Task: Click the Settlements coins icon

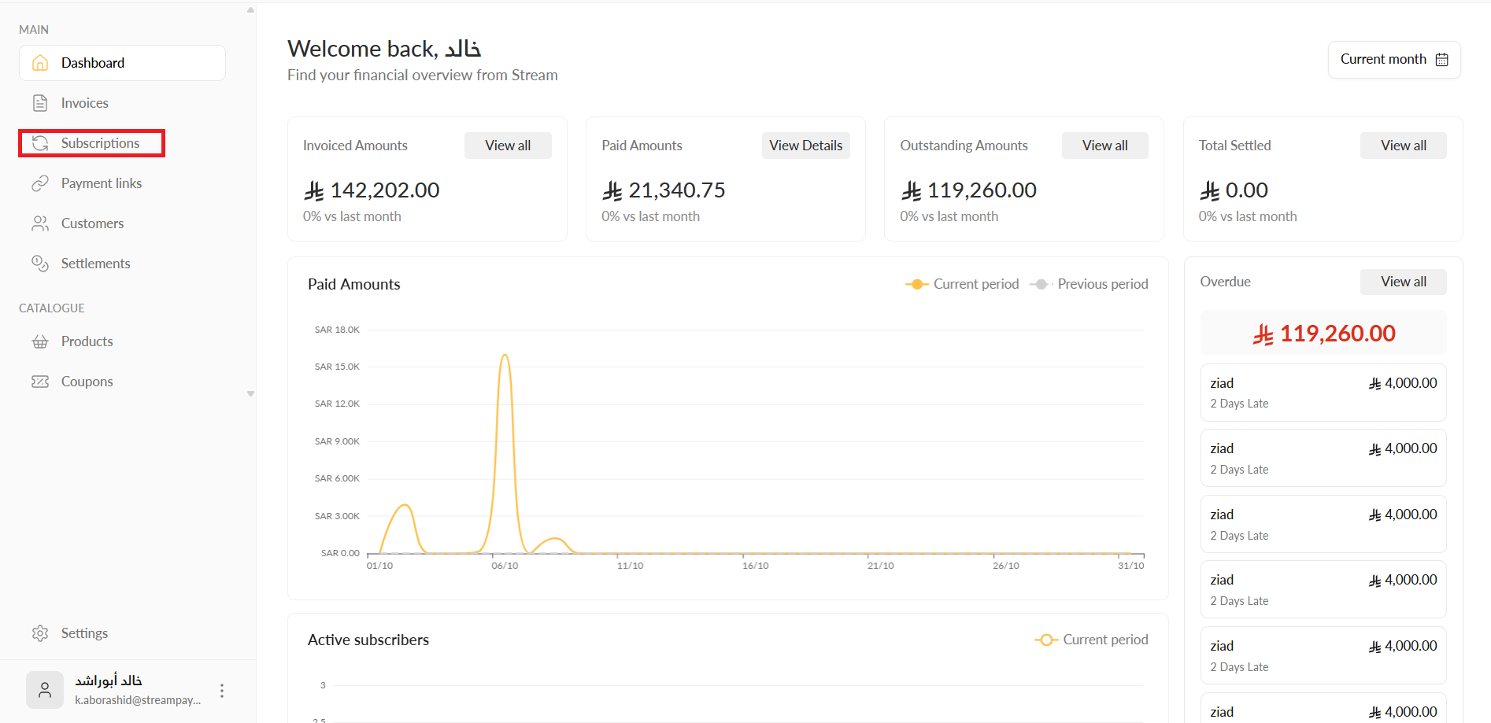Action: click(40, 264)
